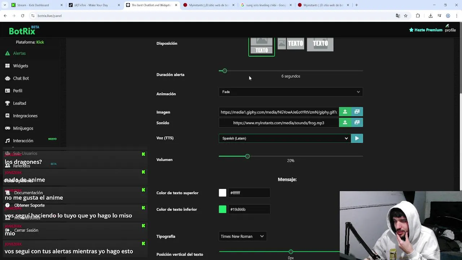462x260 pixels.
Task: Open the browser three-dot menu
Action: pos(457,16)
